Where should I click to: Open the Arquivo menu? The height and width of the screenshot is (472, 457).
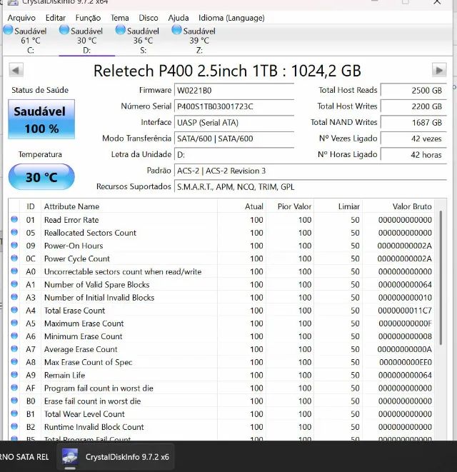pyautogui.click(x=21, y=18)
